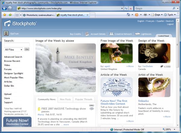Click the camera icon beside 4.5000
The image size is (181, 133).
click(x=162, y=66)
